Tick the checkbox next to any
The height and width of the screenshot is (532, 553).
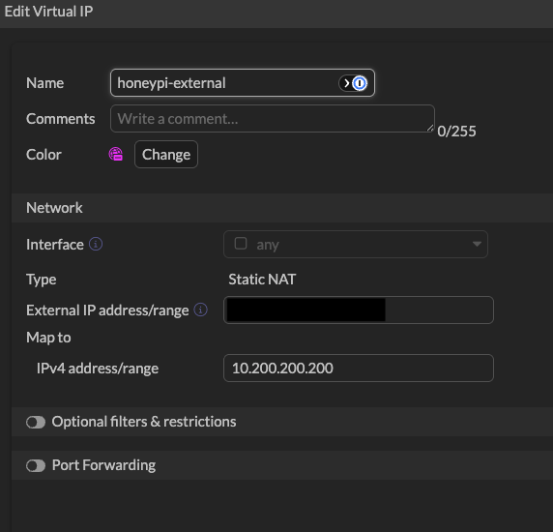point(241,244)
